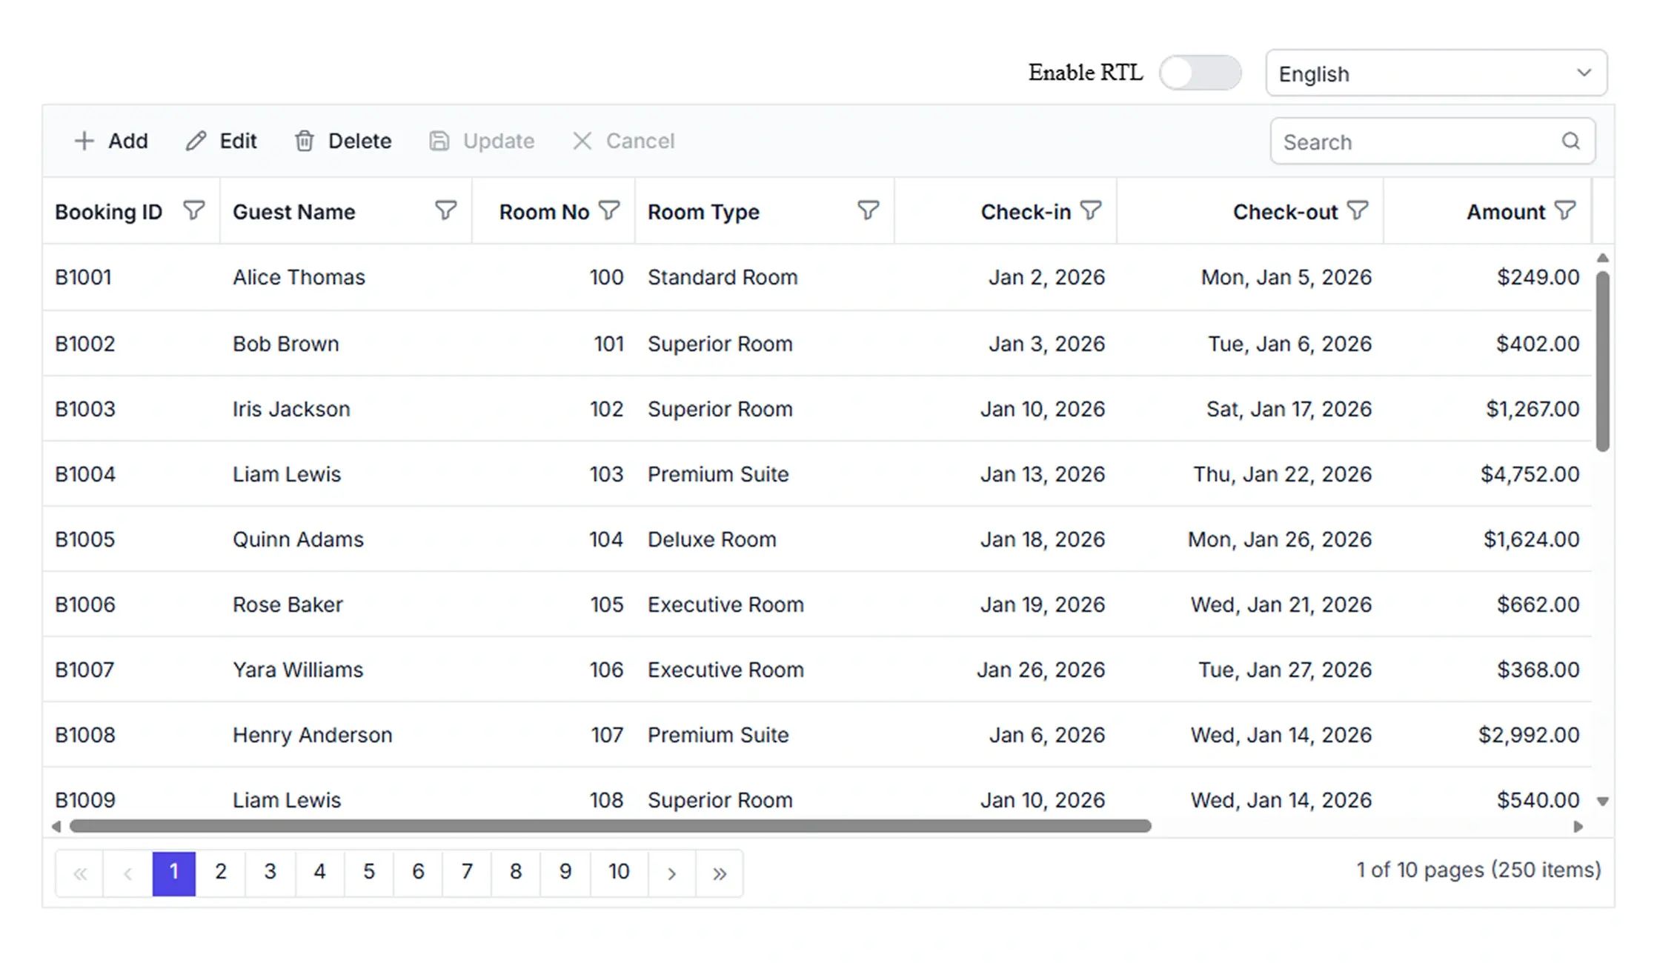The height and width of the screenshot is (963, 1657).
Task: Select page 10 in the pager
Action: pos(619,873)
